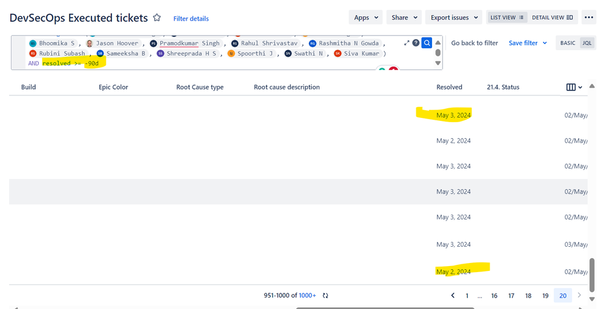The width and height of the screenshot is (604, 309).
Task: Select the current page 20
Action: coord(563,296)
